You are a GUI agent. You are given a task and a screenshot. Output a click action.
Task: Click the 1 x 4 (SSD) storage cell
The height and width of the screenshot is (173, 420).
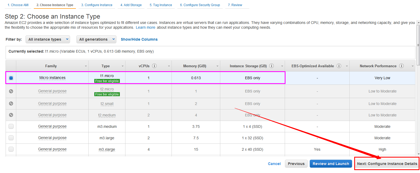(252, 126)
